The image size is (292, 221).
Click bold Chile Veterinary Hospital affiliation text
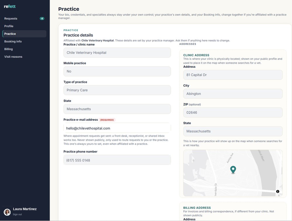click(98, 40)
